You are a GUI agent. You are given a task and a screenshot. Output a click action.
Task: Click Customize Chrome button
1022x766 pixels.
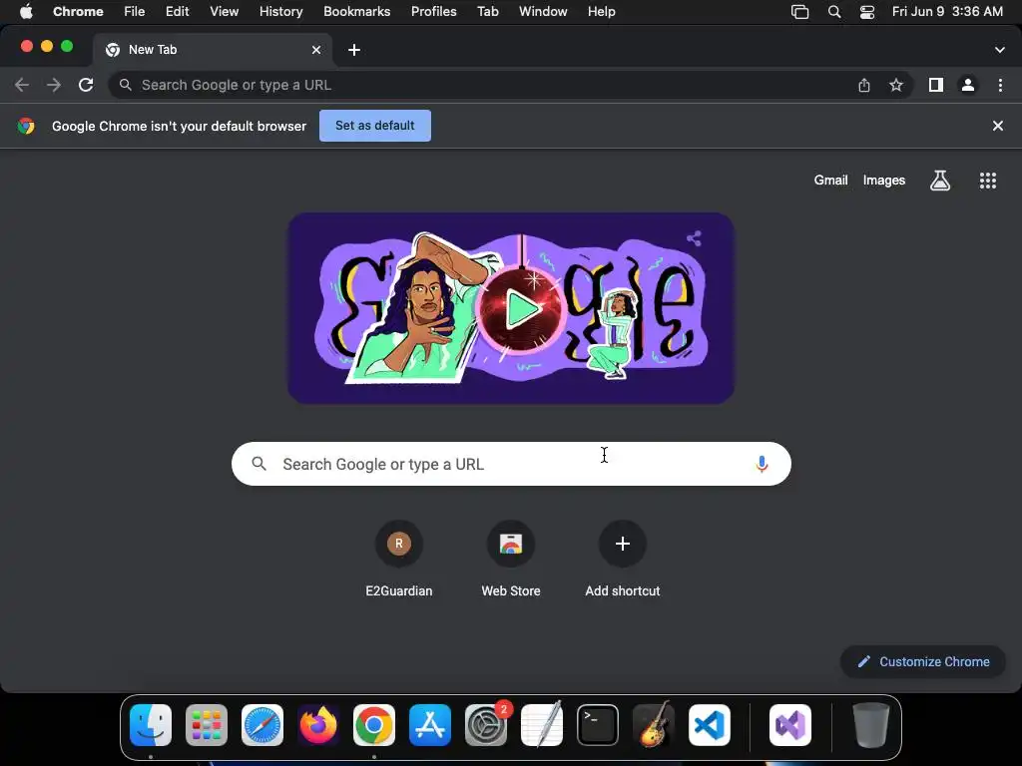pos(923,662)
